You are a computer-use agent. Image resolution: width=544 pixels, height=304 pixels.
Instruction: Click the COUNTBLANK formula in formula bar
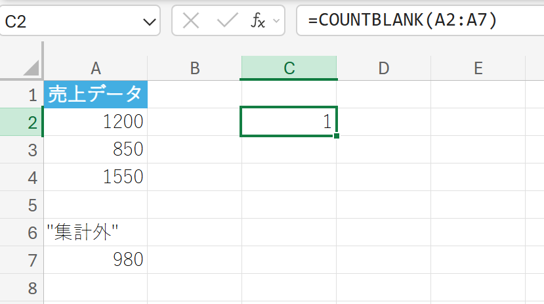[402, 20]
